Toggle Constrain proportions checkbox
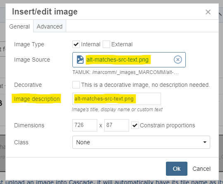This screenshot has height=184, width=223. coord(135,125)
